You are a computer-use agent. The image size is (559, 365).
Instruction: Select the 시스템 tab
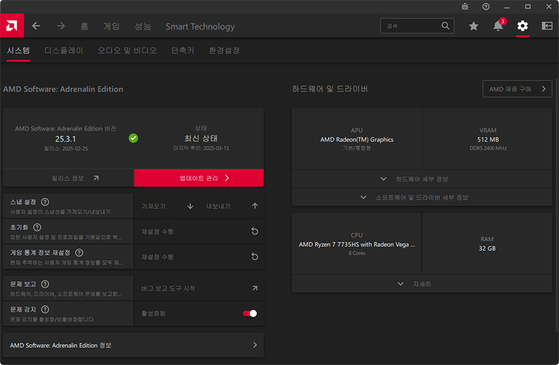pyautogui.click(x=18, y=51)
